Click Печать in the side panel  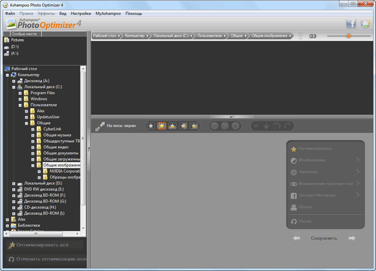tap(306, 207)
